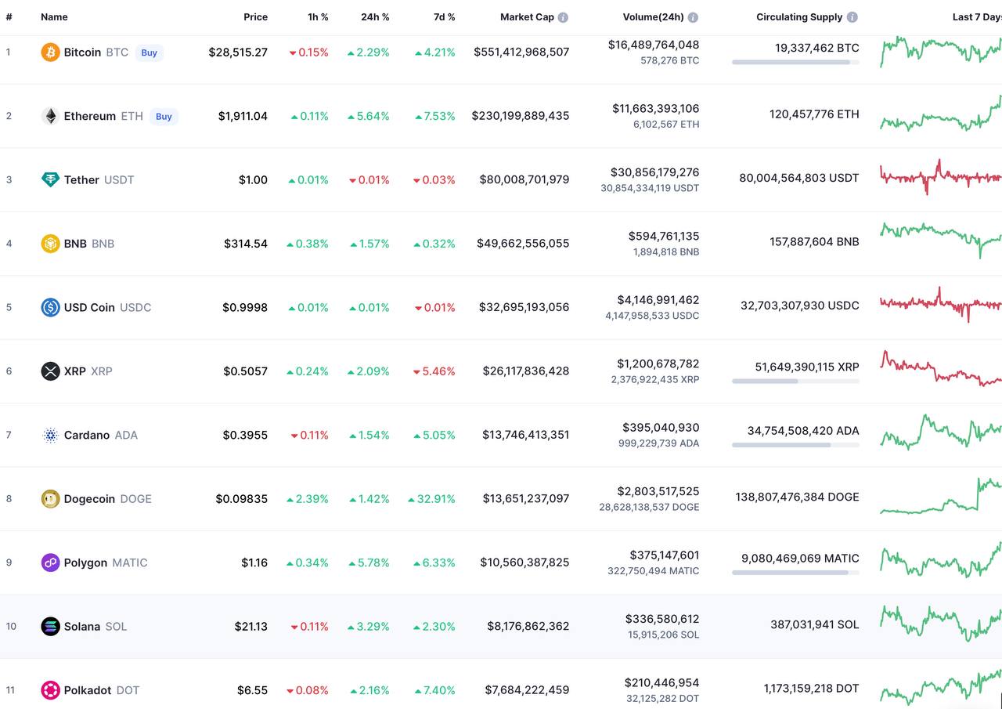Sort by the Name column header
Viewport: 1002px width, 709px height.
tap(54, 17)
